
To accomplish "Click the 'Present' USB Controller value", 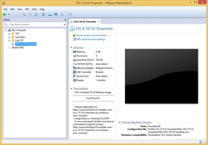I will tap(99, 72).
